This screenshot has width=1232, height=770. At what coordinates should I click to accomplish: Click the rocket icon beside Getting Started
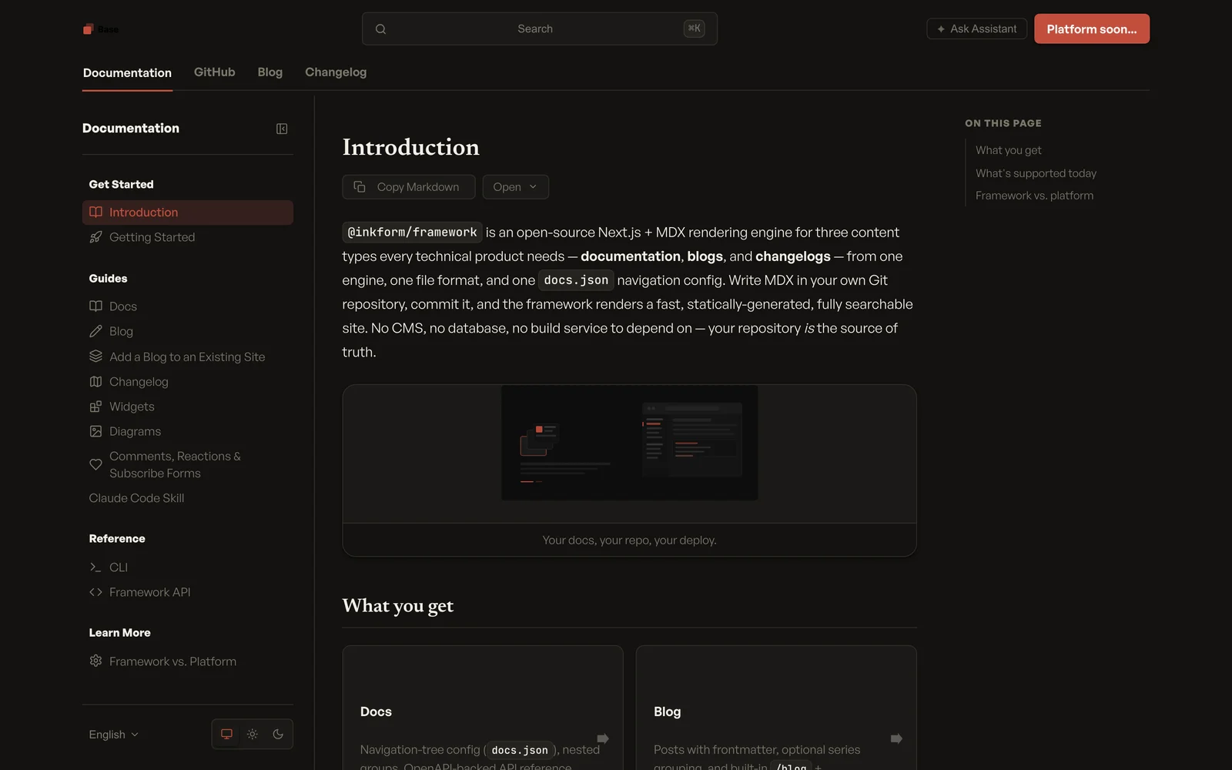coord(95,237)
